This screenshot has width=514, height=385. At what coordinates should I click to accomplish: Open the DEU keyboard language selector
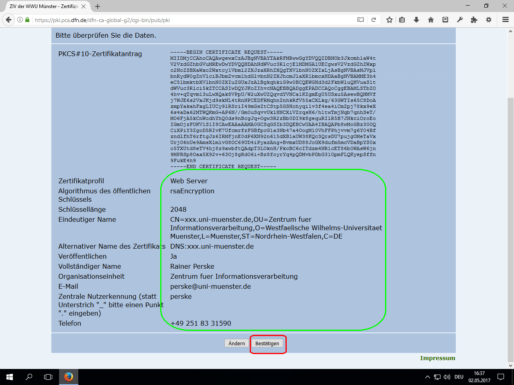pos(459,377)
